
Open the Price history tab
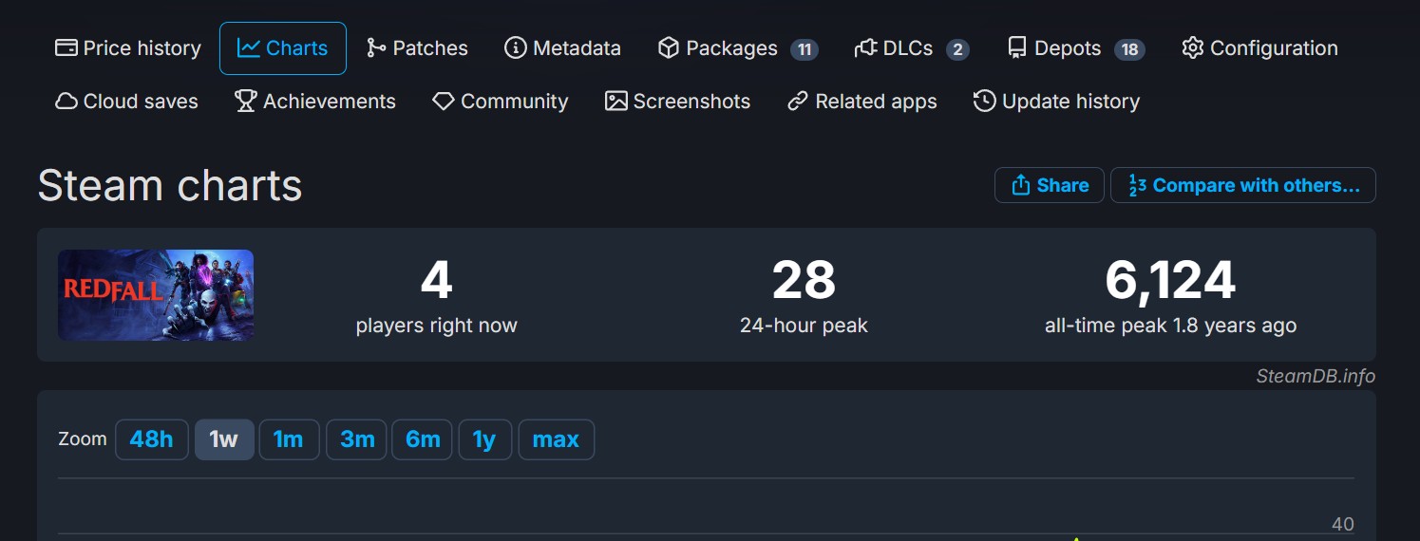click(128, 48)
